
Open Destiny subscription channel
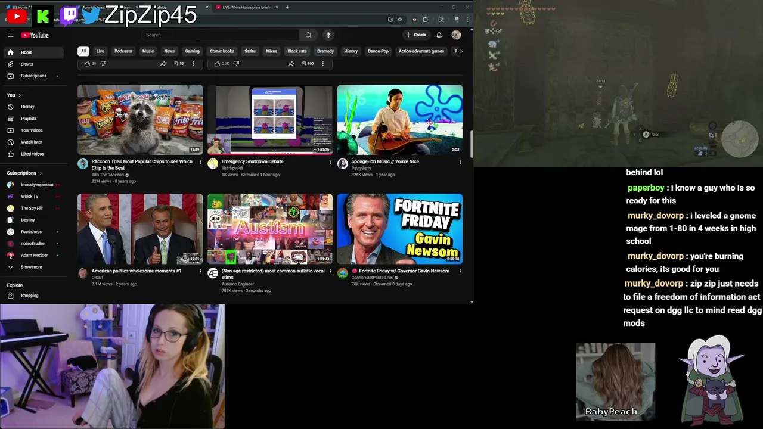pos(32,220)
